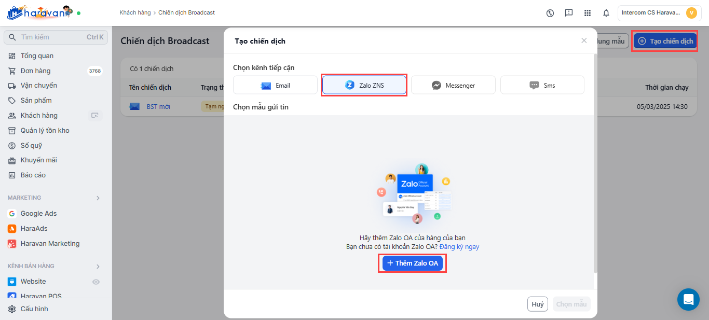Open the apps grid menu
This screenshot has width=709, height=320.
(588, 13)
